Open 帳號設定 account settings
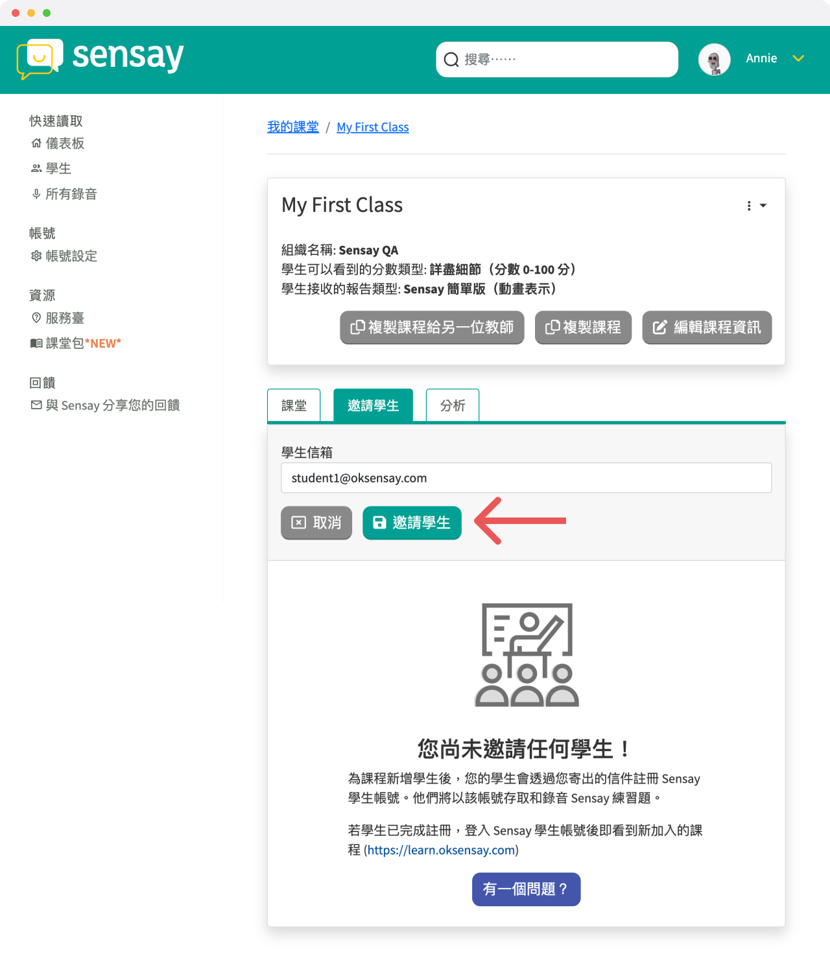 pos(71,256)
